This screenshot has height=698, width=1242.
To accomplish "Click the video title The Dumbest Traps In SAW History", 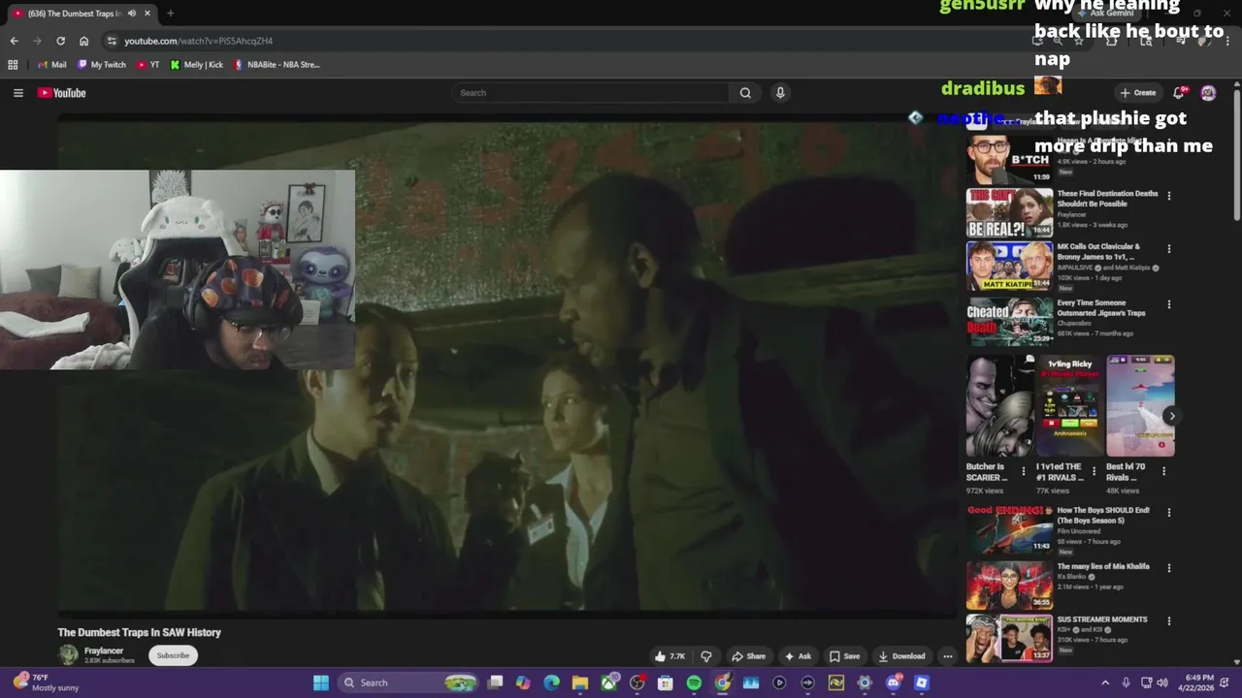I will coord(139,632).
